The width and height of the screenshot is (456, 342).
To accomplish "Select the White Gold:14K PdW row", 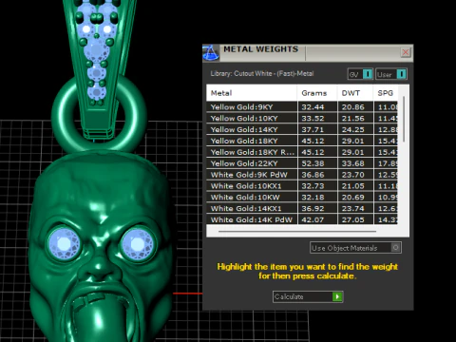I will (302, 219).
